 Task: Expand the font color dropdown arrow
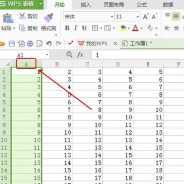[x=141, y=28]
